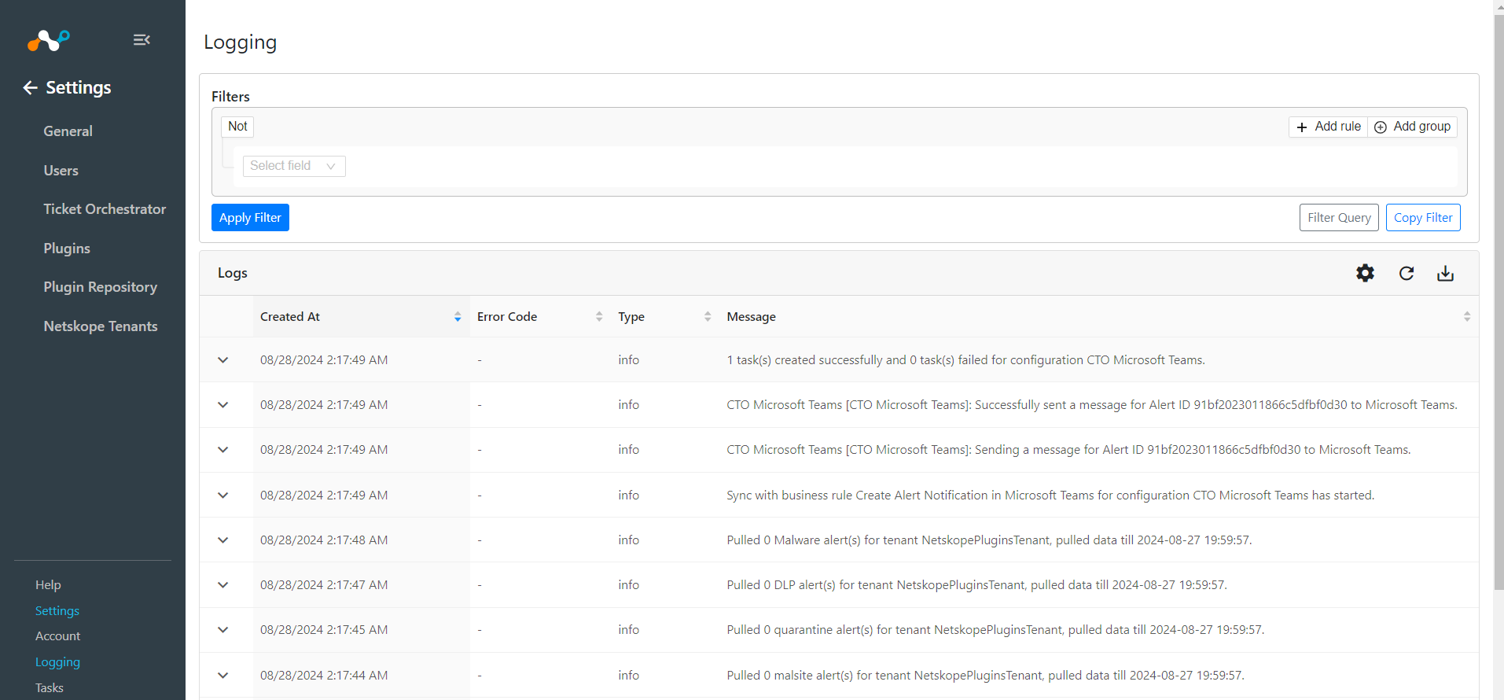Image resolution: width=1504 pixels, height=700 pixels.
Task: Download logs via export icon
Action: pyautogui.click(x=1445, y=273)
